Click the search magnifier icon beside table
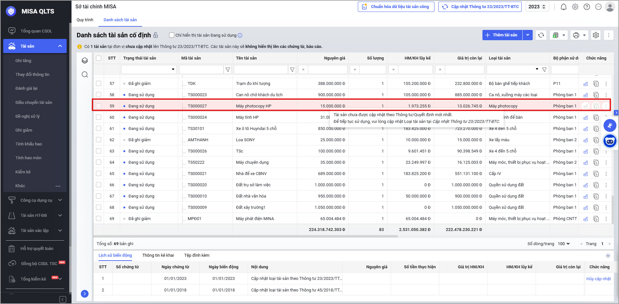Image resolution: width=619 pixels, height=304 pixels. [85, 75]
